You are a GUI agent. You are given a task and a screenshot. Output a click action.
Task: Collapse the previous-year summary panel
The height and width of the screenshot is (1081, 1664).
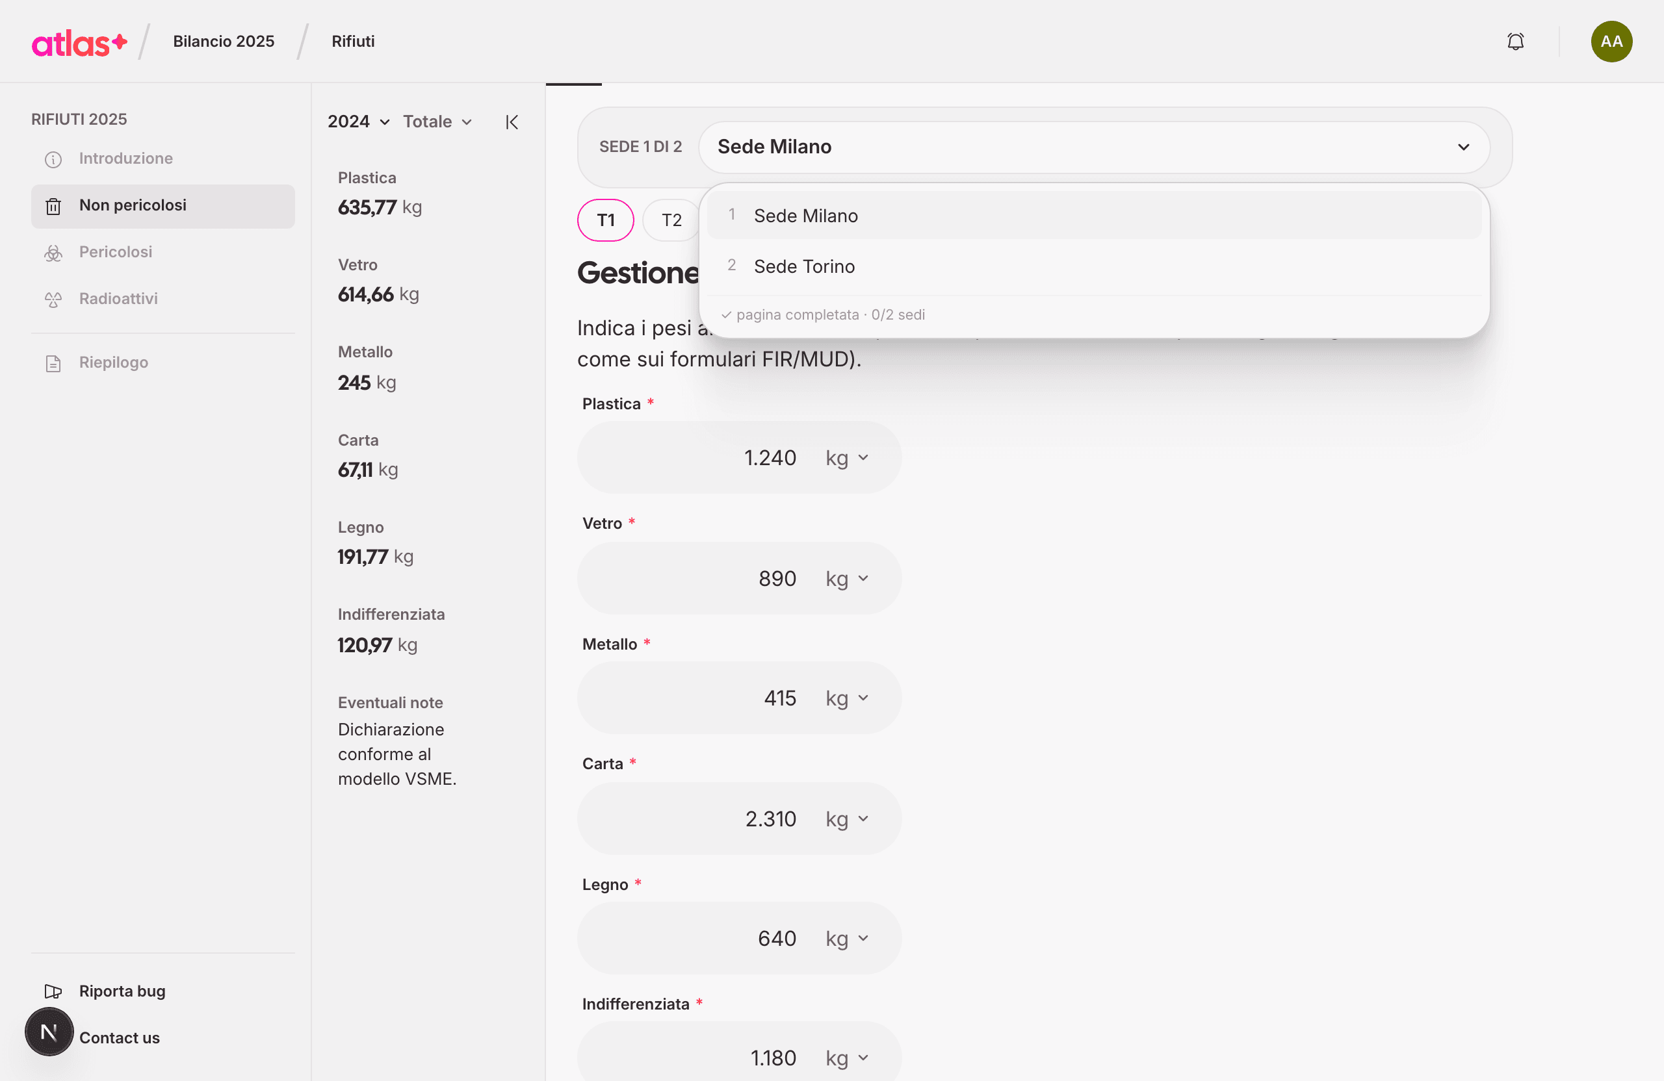512,122
